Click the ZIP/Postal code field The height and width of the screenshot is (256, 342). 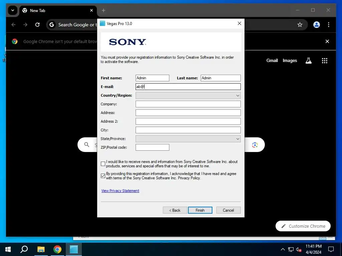[x=152, y=147]
